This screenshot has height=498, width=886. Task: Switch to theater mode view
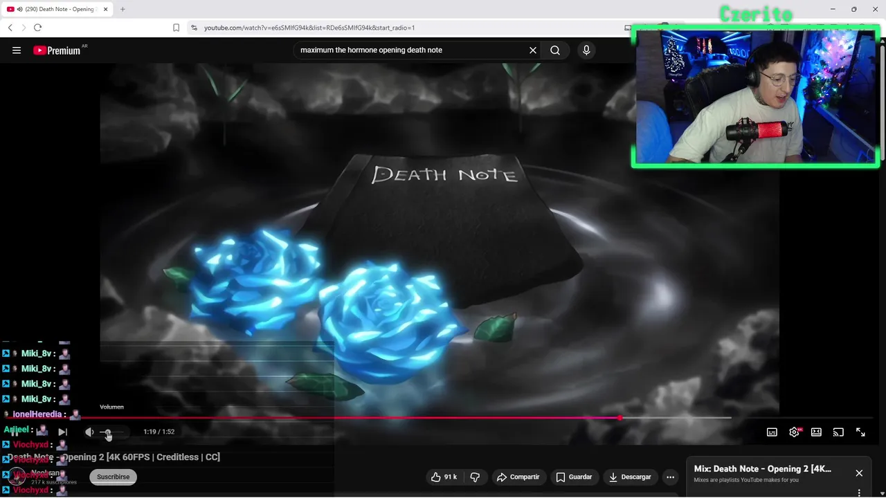816,432
